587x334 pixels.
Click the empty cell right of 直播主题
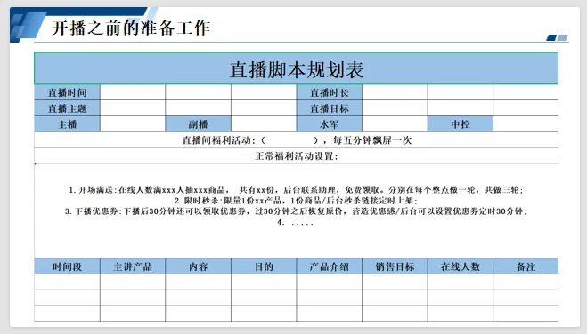click(133, 108)
